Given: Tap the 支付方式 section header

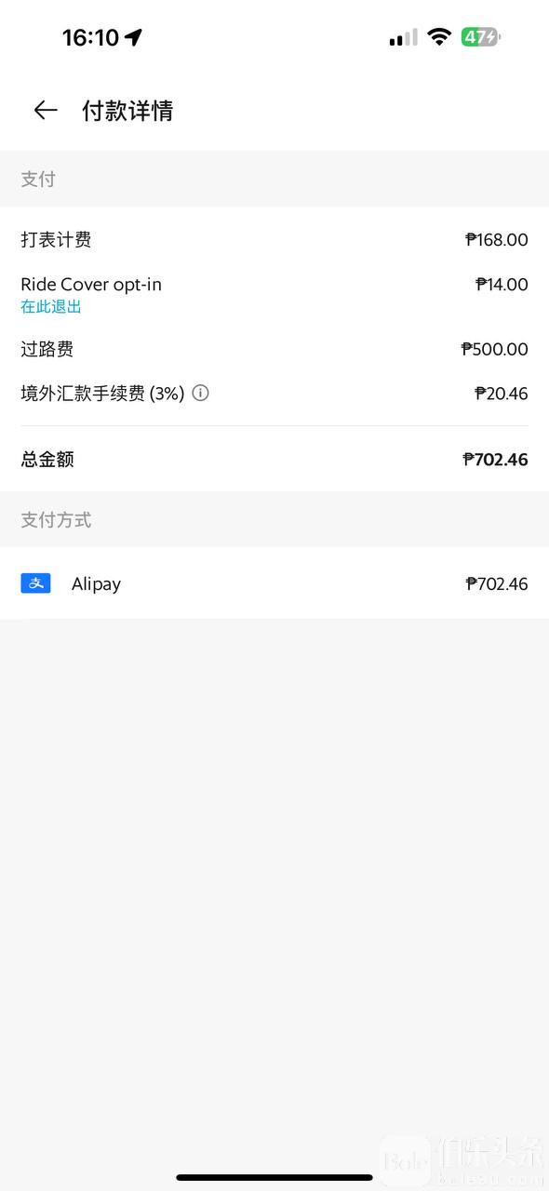Looking at the screenshot, I should (56, 520).
